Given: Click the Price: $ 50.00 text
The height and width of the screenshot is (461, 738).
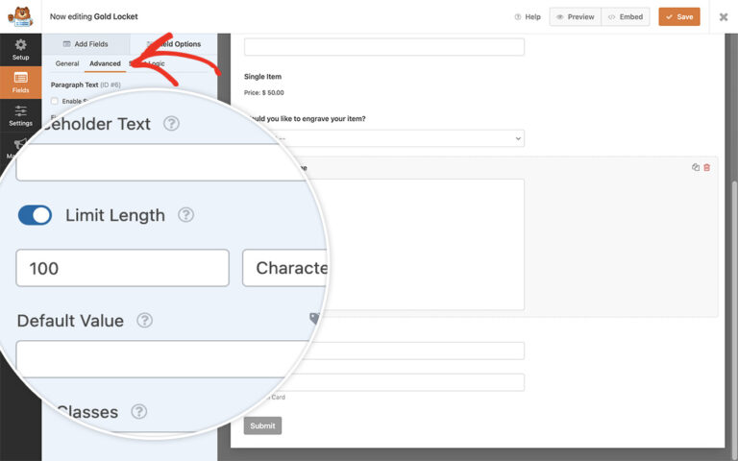Looking at the screenshot, I should (264, 92).
